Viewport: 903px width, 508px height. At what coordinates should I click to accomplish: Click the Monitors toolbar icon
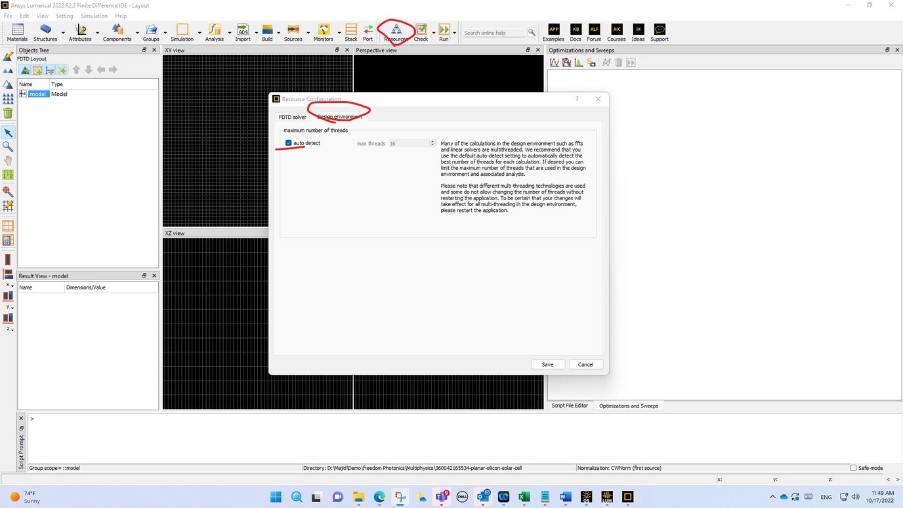(323, 31)
